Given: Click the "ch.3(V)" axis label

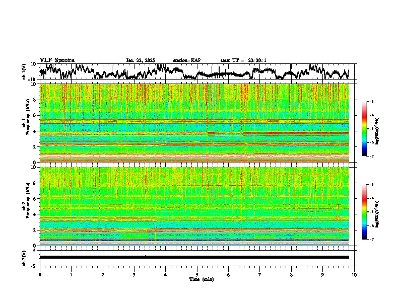Looking at the screenshot, I should (x=24, y=259).
